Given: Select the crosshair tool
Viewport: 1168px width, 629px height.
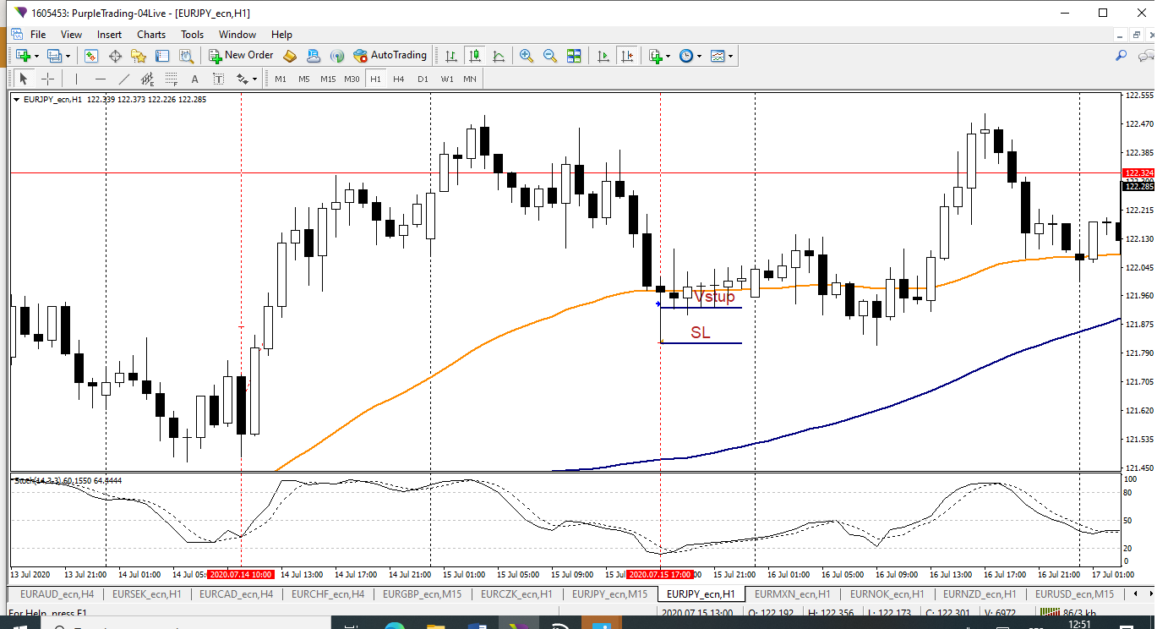Looking at the screenshot, I should tap(48, 79).
